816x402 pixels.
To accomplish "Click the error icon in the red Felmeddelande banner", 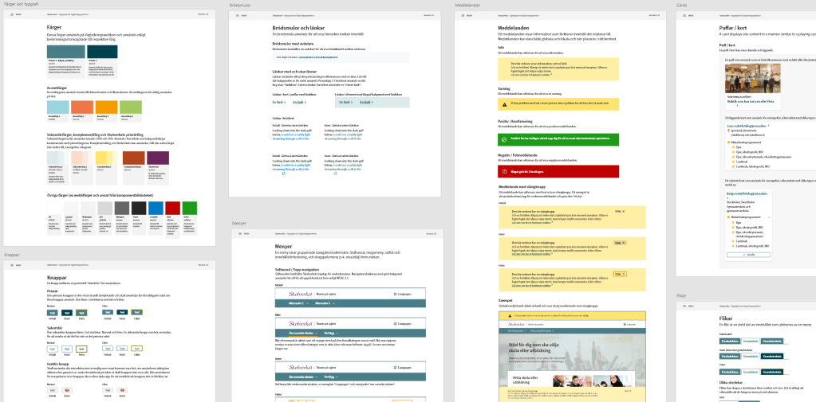I will 503,171.
